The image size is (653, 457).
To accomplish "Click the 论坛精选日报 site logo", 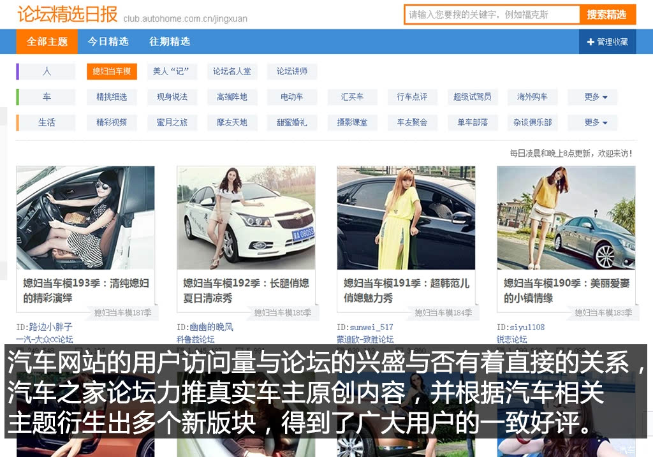I will 68,14.
